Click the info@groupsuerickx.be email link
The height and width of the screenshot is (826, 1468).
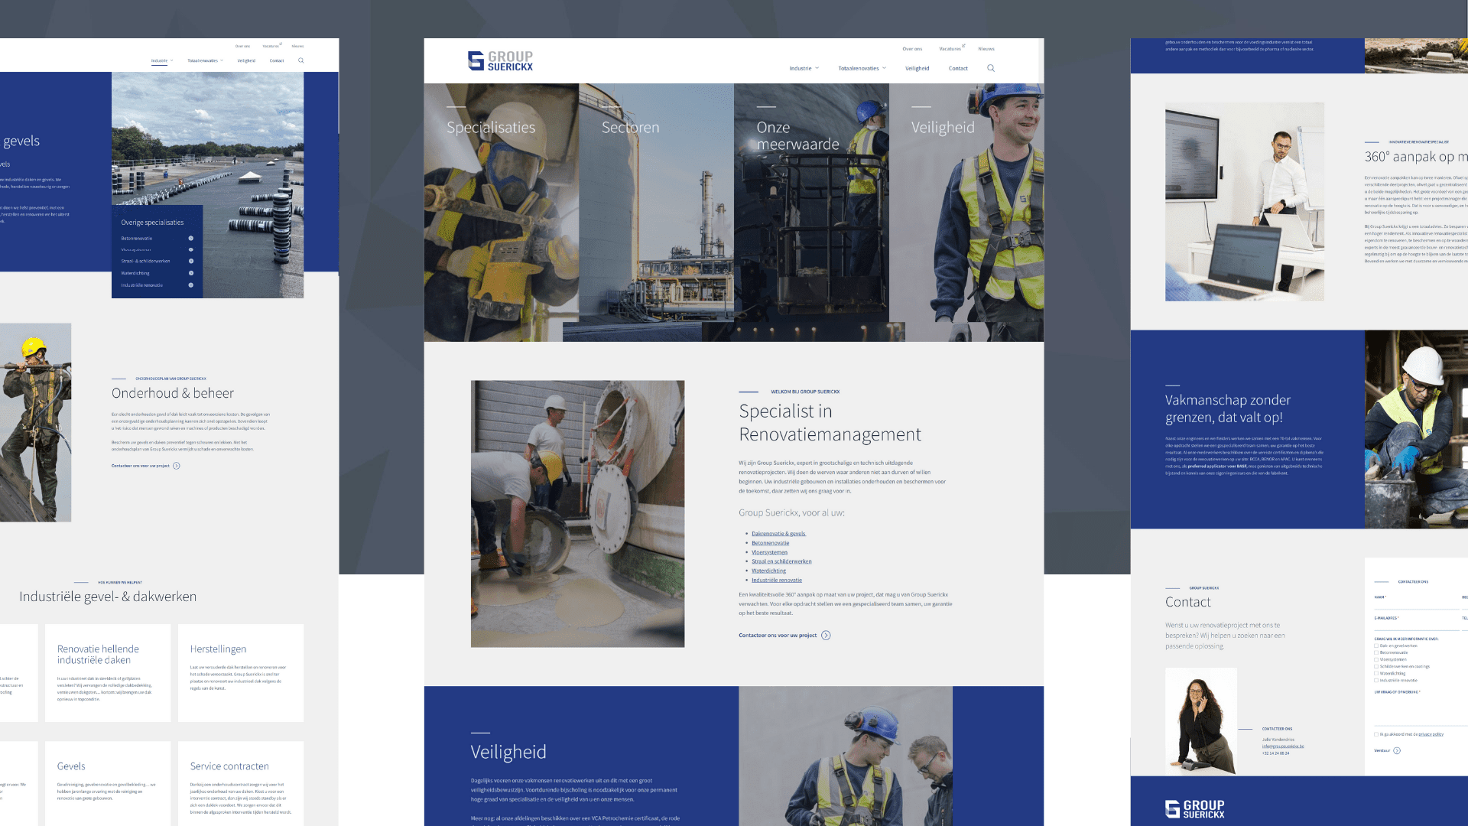pyautogui.click(x=1283, y=746)
